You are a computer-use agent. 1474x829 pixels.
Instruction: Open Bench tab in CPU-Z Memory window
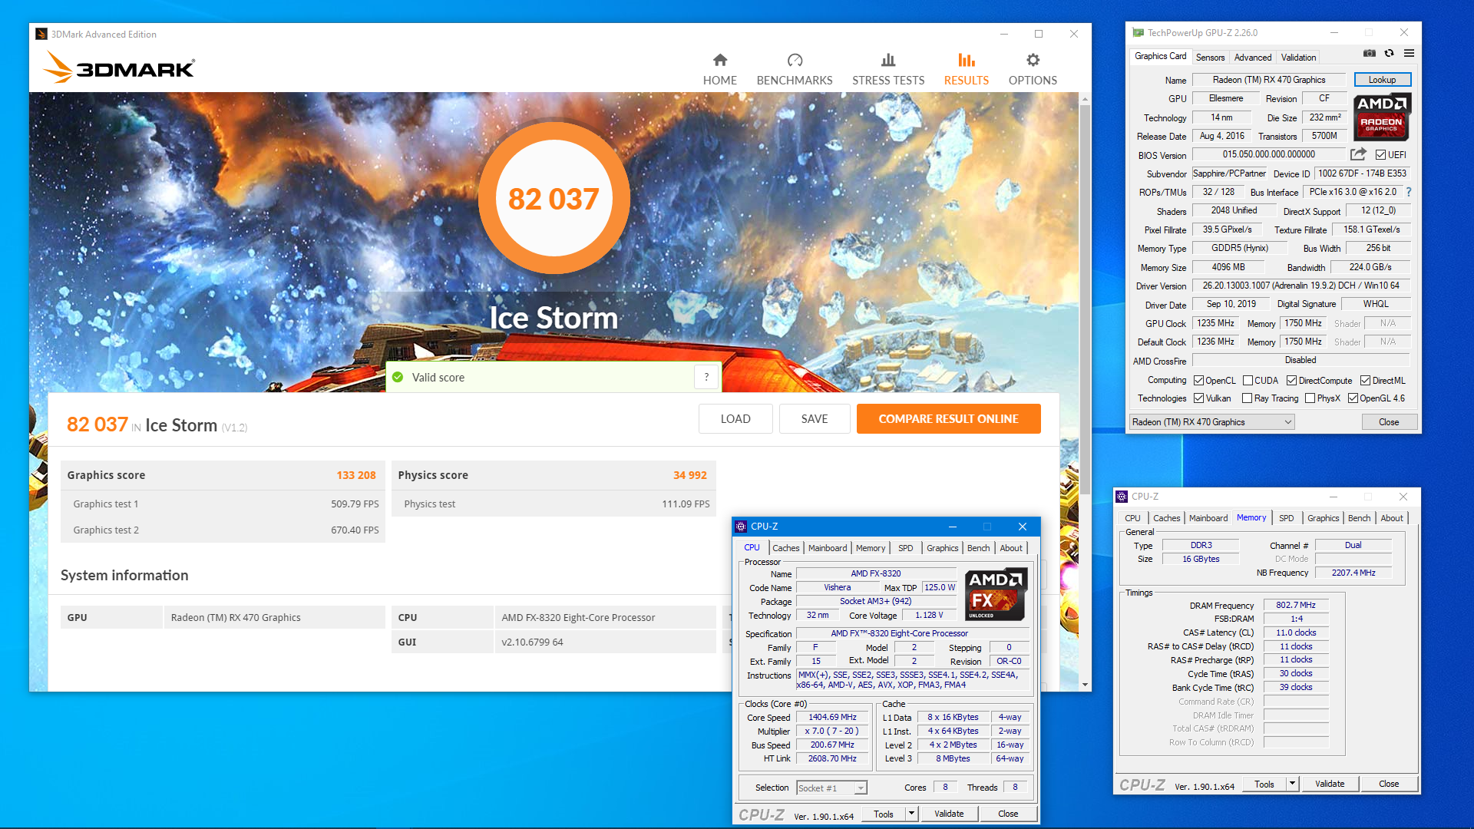pyautogui.click(x=1359, y=518)
